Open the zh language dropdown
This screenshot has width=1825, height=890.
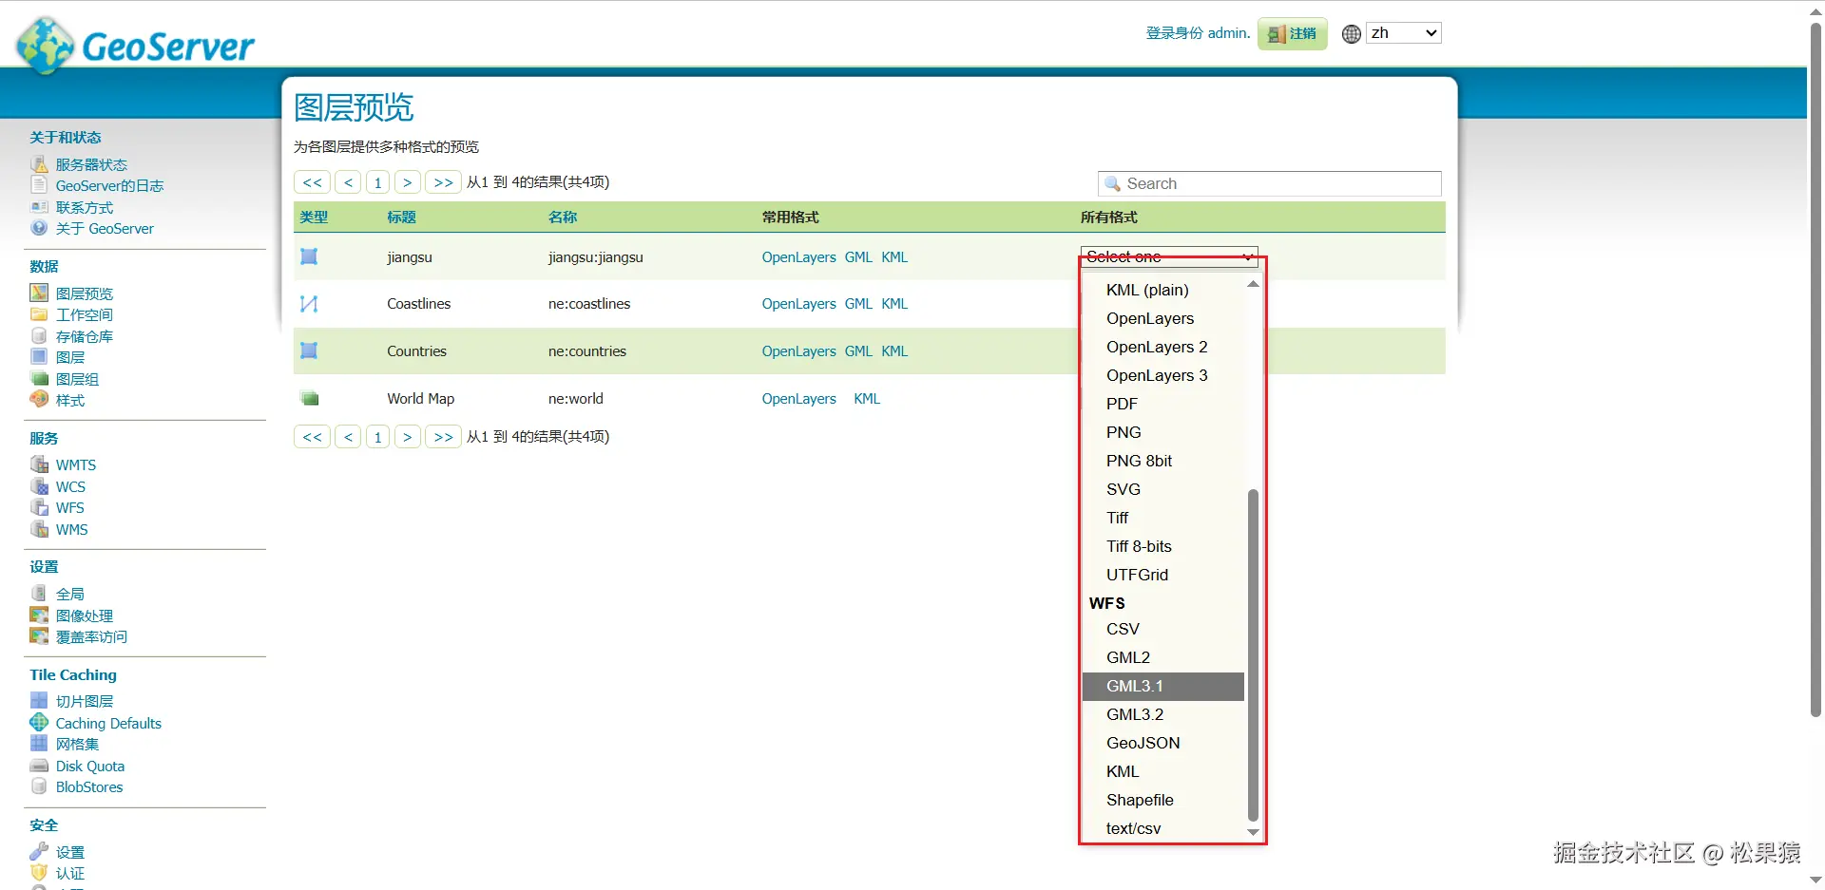tap(1404, 33)
